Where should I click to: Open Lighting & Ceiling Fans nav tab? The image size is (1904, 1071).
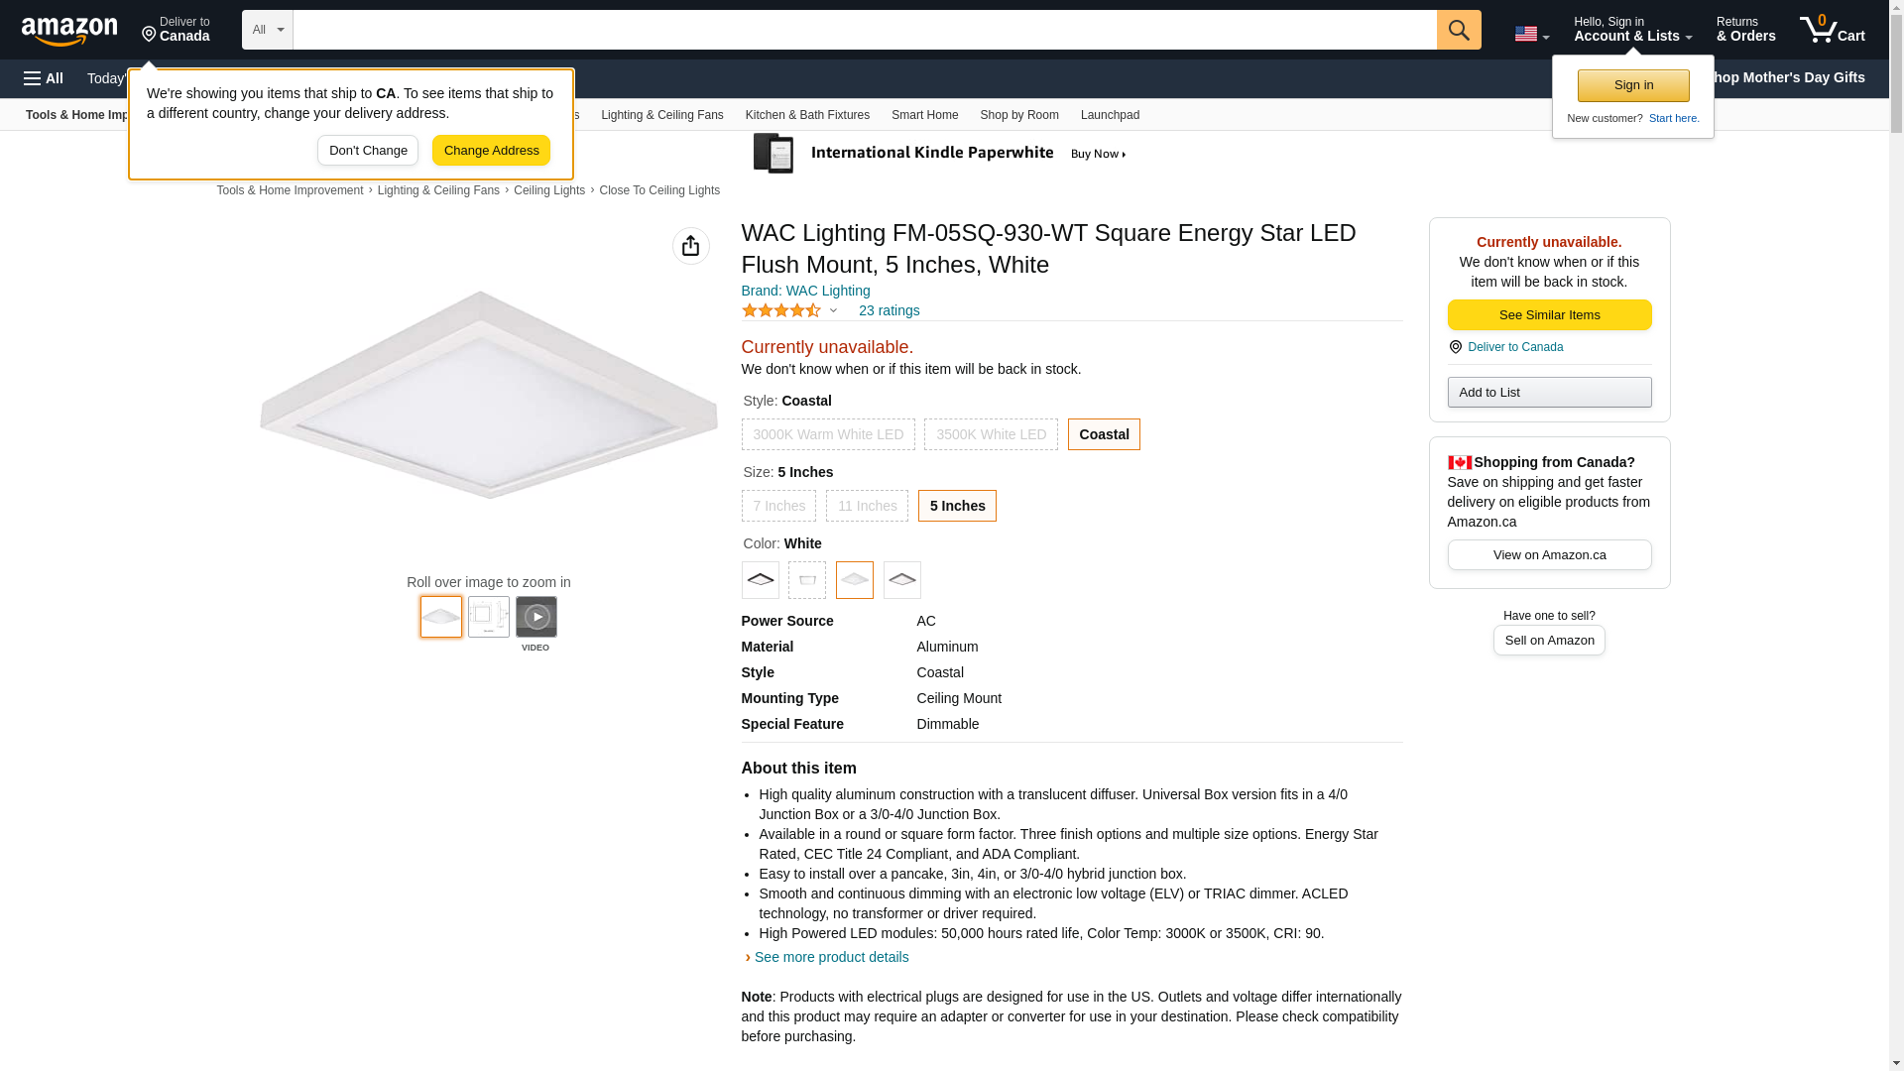pos(661,115)
